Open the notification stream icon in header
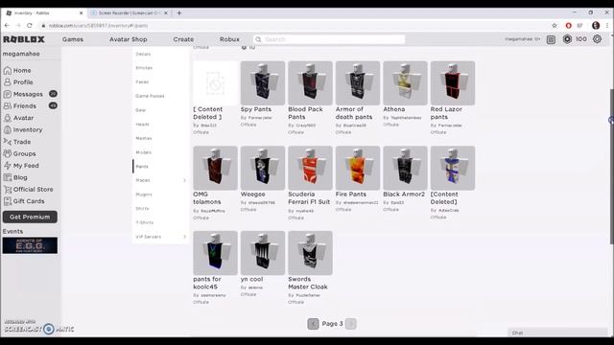The width and height of the screenshot is (614, 345). pos(551,39)
